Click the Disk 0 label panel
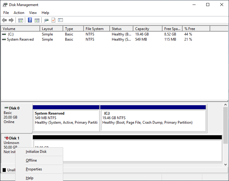Screen dimensions: 229x181 pyautogui.click(x=16, y=118)
